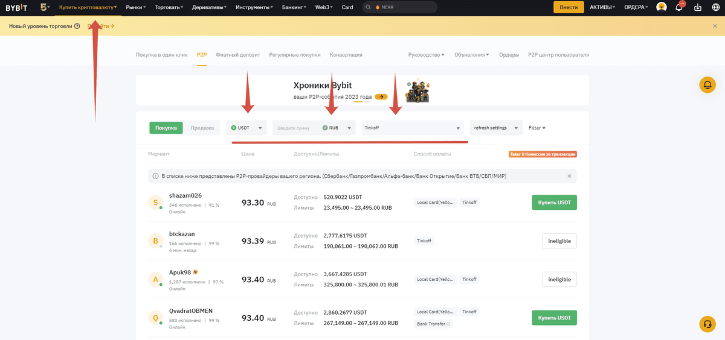Expand the Руководство menu
Image resolution: width=725 pixels, height=340 pixels.
[x=427, y=55]
